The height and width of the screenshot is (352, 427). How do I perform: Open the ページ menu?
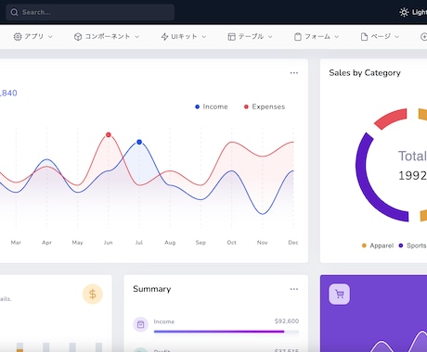(x=380, y=37)
